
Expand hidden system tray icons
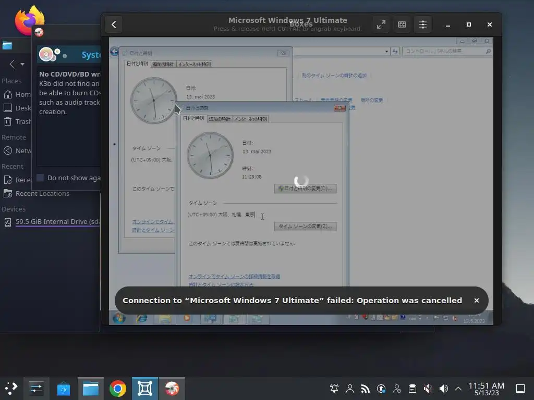tap(458, 389)
